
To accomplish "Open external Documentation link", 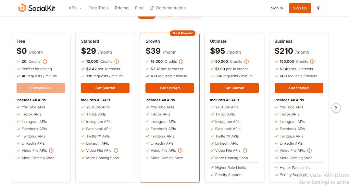I will [168, 8].
